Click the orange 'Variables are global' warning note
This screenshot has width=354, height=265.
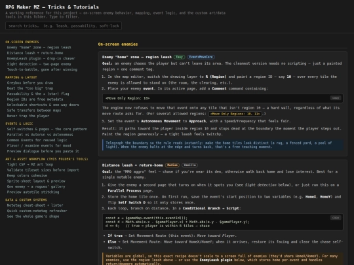tap(223, 259)
